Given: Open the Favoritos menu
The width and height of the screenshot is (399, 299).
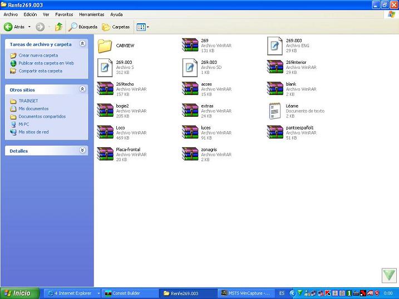Looking at the screenshot, I should [x=64, y=14].
